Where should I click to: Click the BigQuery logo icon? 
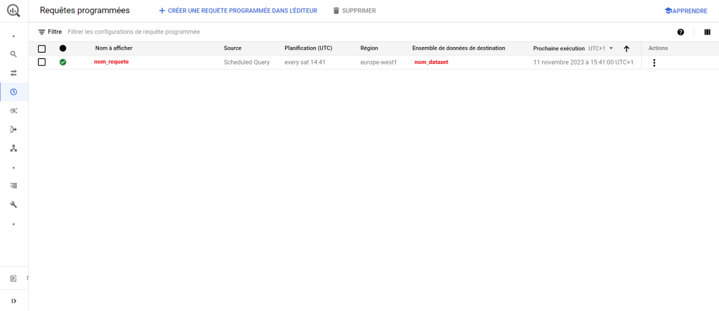click(x=13, y=11)
